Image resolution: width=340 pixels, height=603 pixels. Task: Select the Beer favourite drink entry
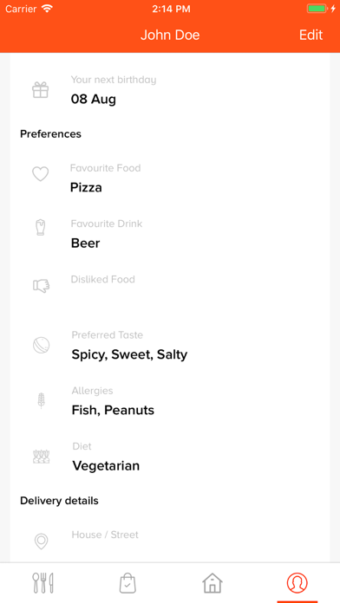86,243
